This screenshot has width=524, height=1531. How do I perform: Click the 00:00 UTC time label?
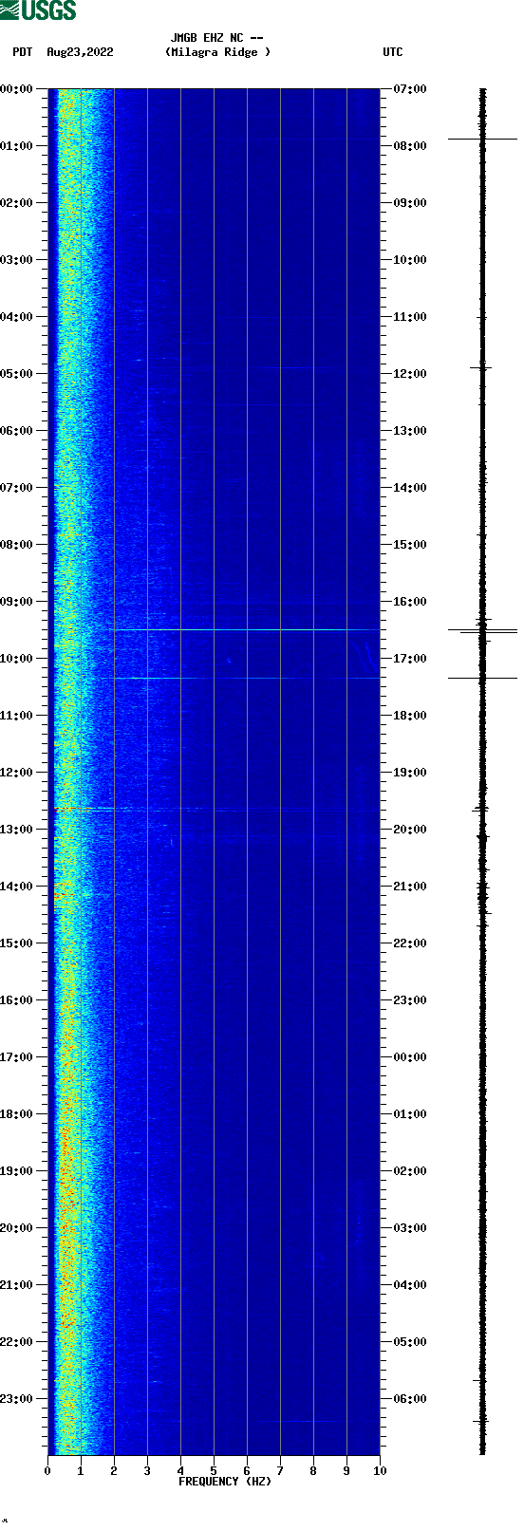410,1057
